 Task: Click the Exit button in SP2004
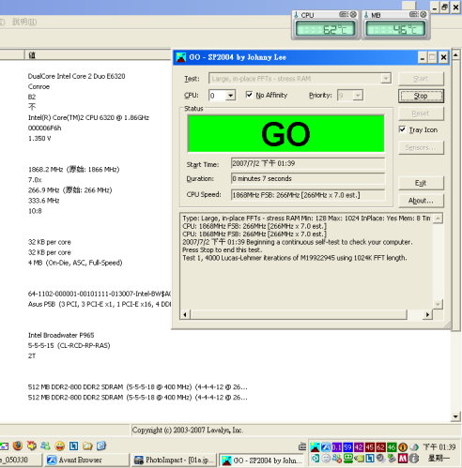click(x=421, y=183)
